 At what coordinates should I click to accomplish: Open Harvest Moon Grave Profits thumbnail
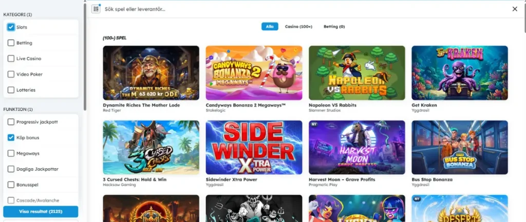[357, 148]
